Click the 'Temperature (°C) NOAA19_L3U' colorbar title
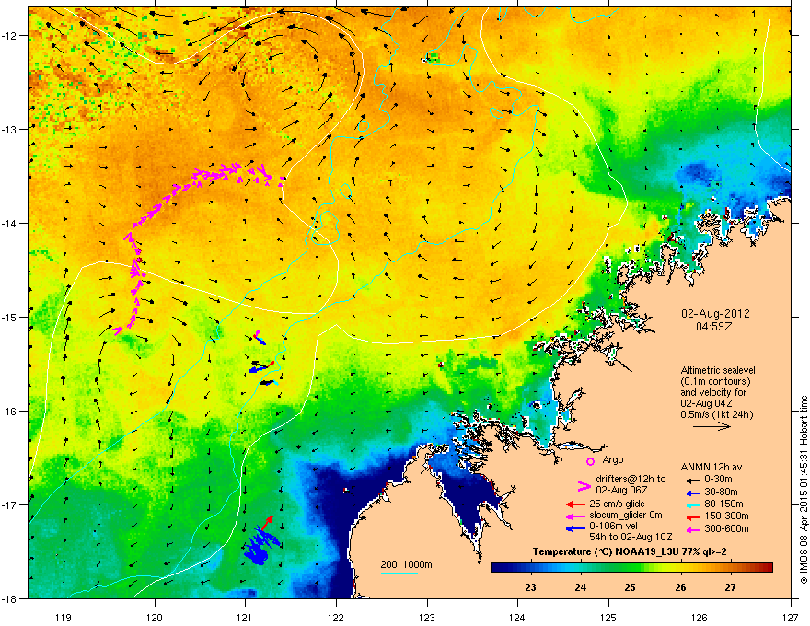Screen dimensions: 810x626 (604, 551)
